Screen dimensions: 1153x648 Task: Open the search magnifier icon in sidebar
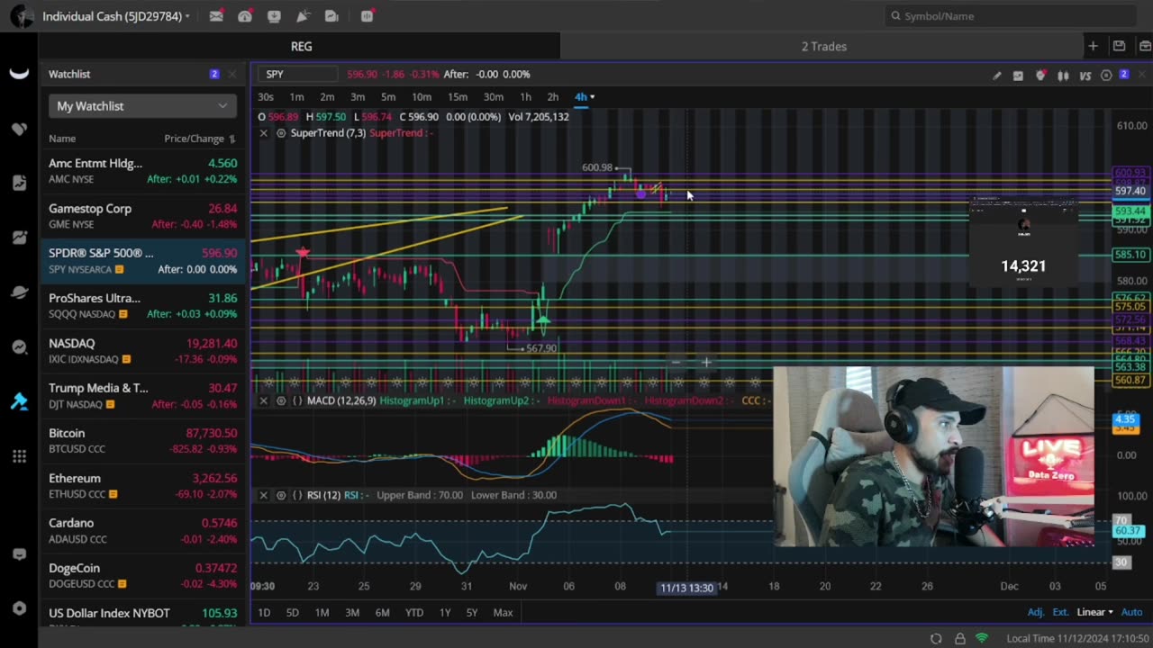19,347
